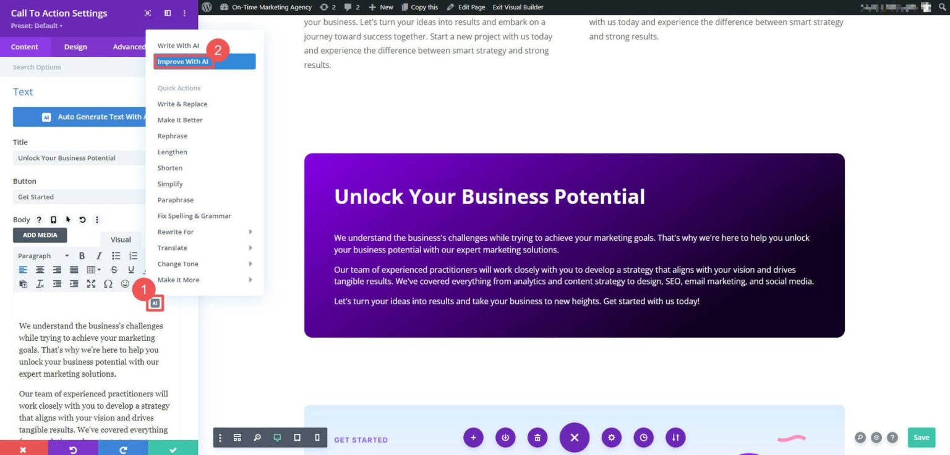Switch to phone preview mode
Image resolution: width=950 pixels, height=455 pixels.
(317, 437)
